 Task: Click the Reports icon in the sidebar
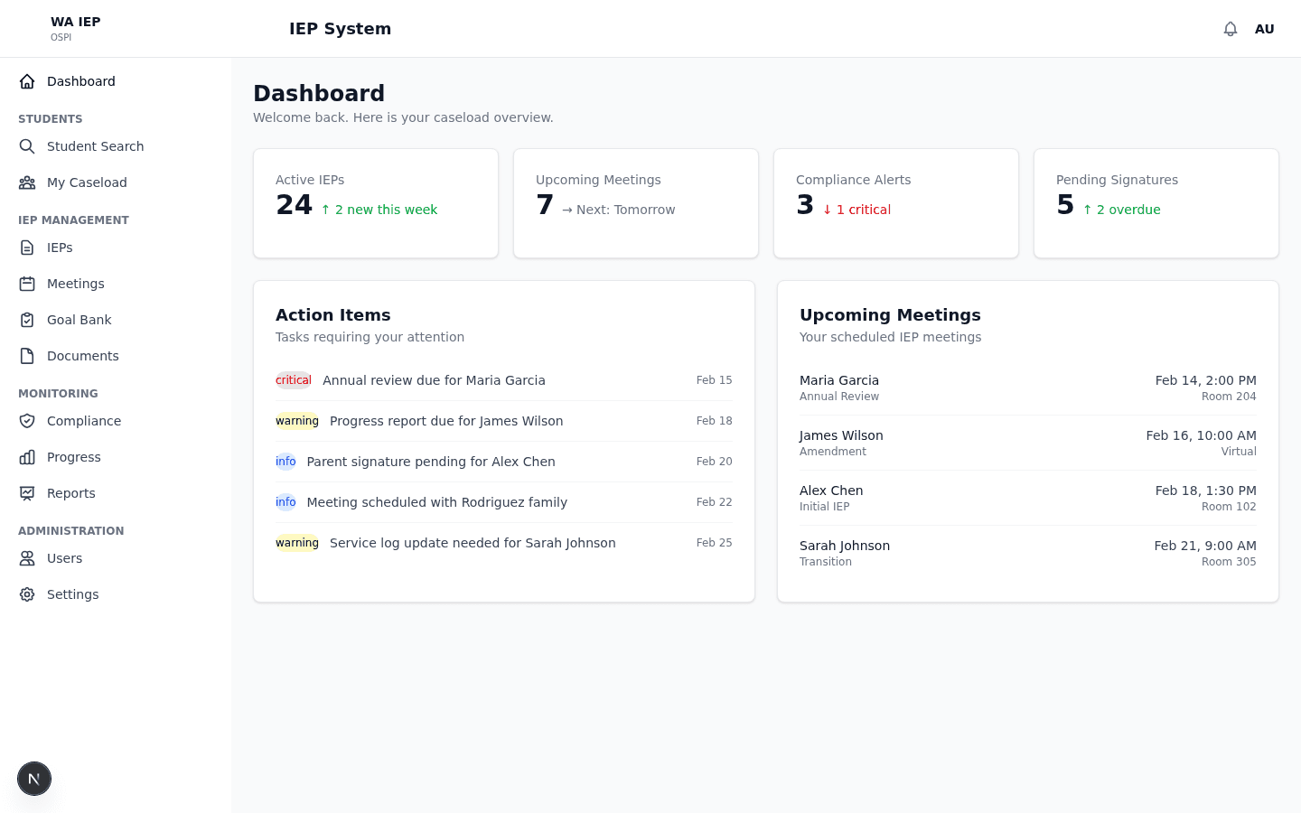point(27,492)
